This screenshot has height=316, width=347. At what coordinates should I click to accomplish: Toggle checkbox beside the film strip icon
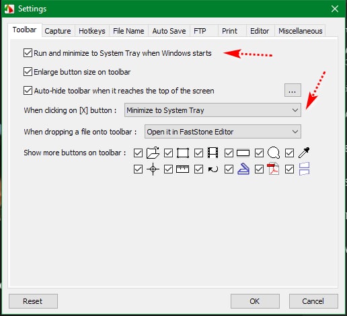coord(198,153)
